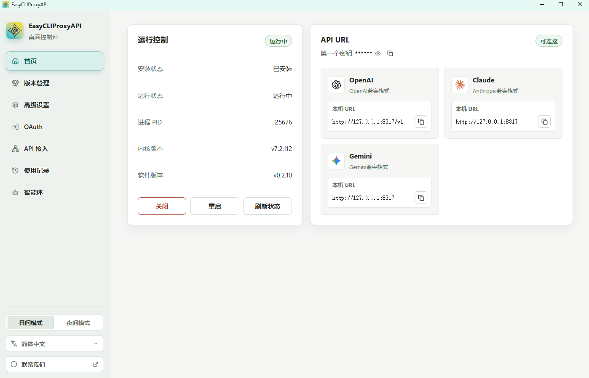Click the EasyCLIProxyAPI logo icon

coord(15,31)
